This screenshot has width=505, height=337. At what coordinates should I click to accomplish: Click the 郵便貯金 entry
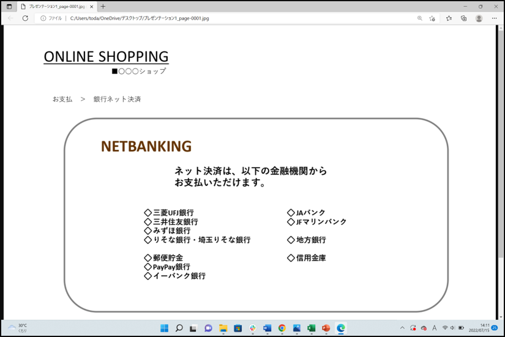pyautogui.click(x=163, y=258)
